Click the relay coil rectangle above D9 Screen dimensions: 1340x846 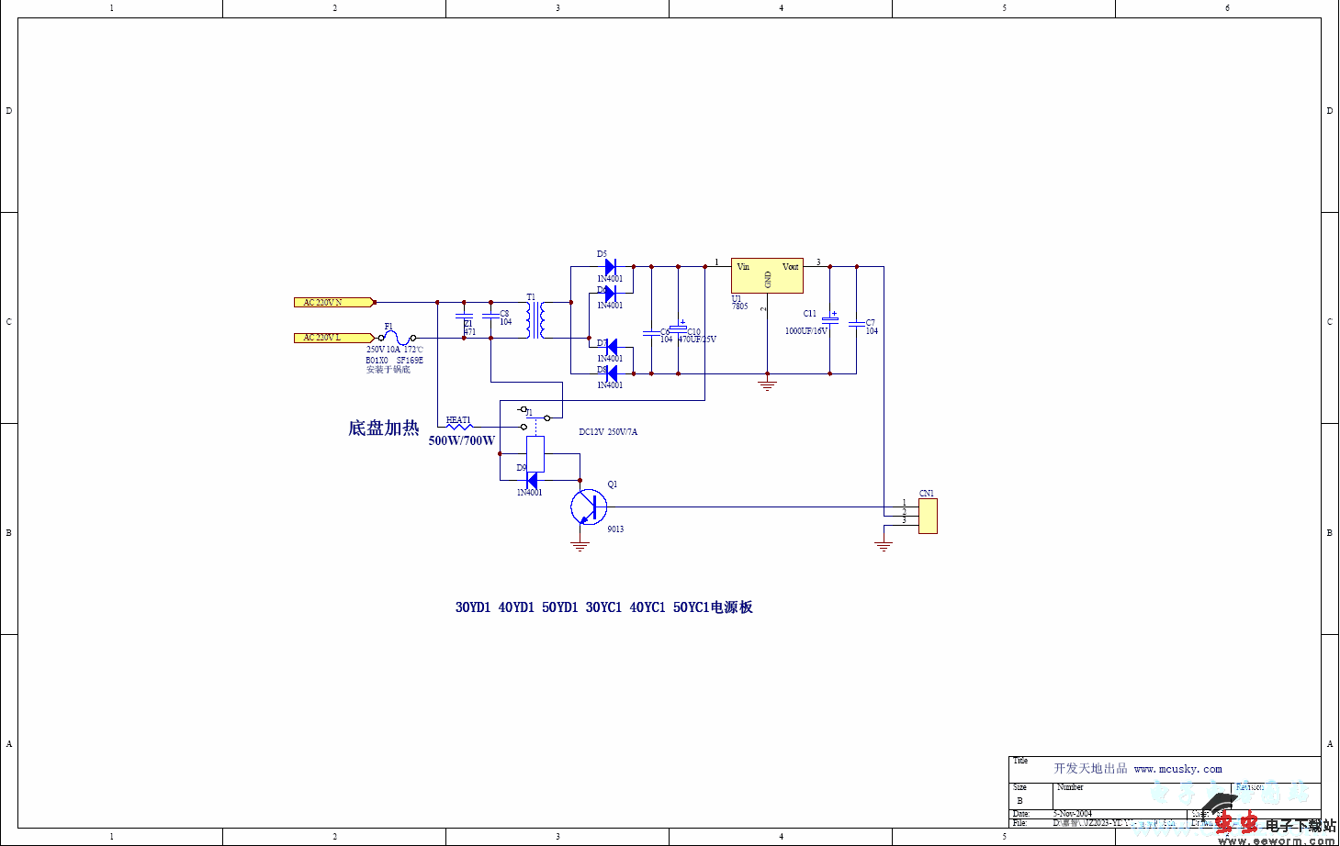535,454
